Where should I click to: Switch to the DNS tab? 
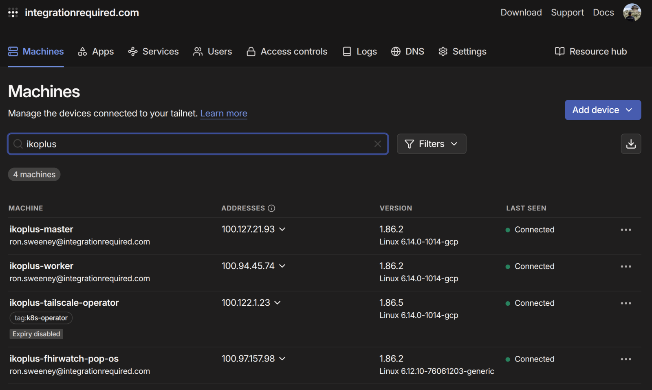tap(407, 51)
